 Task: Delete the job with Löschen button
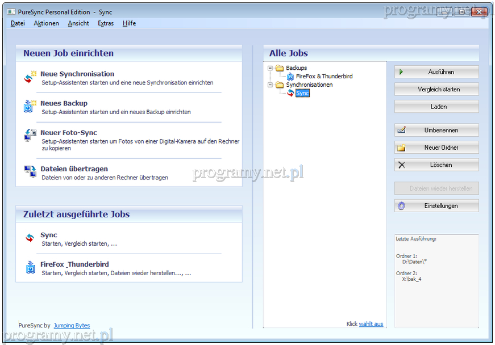coord(436,165)
